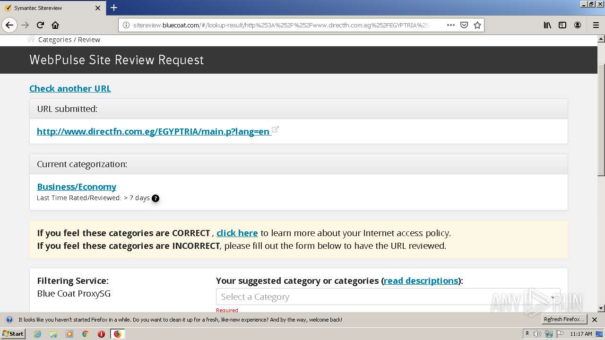605x340 pixels.
Task: Open the network tray icon
Action: point(549,334)
